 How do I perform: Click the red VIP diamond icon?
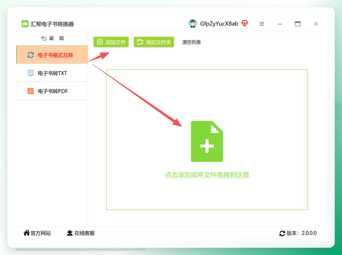tap(245, 23)
